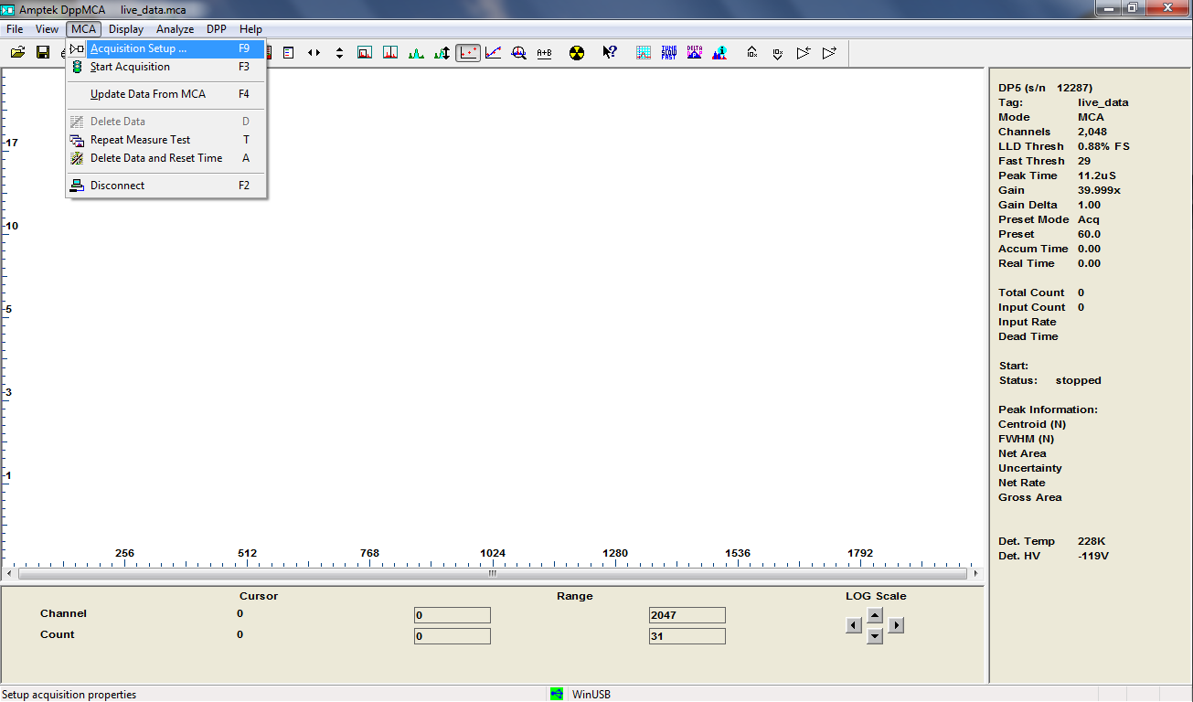
Task: Open the Display menu
Action: click(x=126, y=29)
